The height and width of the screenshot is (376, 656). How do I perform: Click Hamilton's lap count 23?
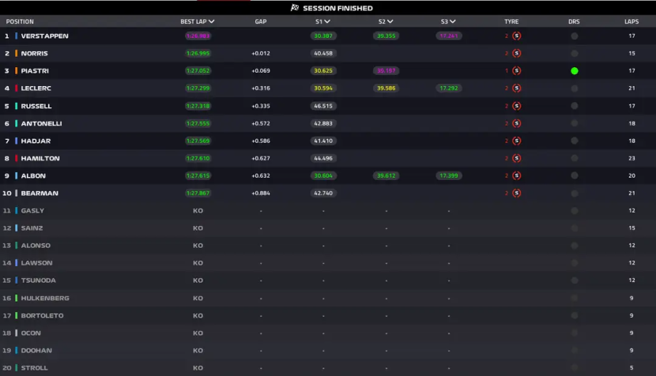tap(631, 159)
